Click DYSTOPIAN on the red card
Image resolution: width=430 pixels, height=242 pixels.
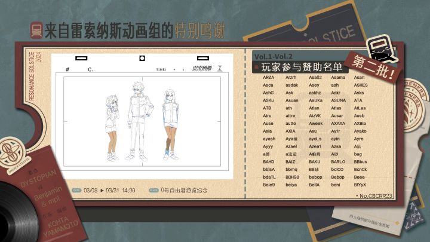tap(39, 179)
